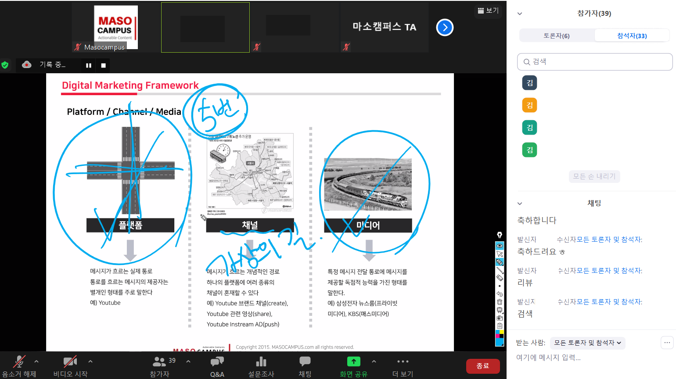Image resolution: width=676 pixels, height=379 pixels.
Task: Unmute microphone with 음소거 해제
Action: pyautogui.click(x=19, y=366)
